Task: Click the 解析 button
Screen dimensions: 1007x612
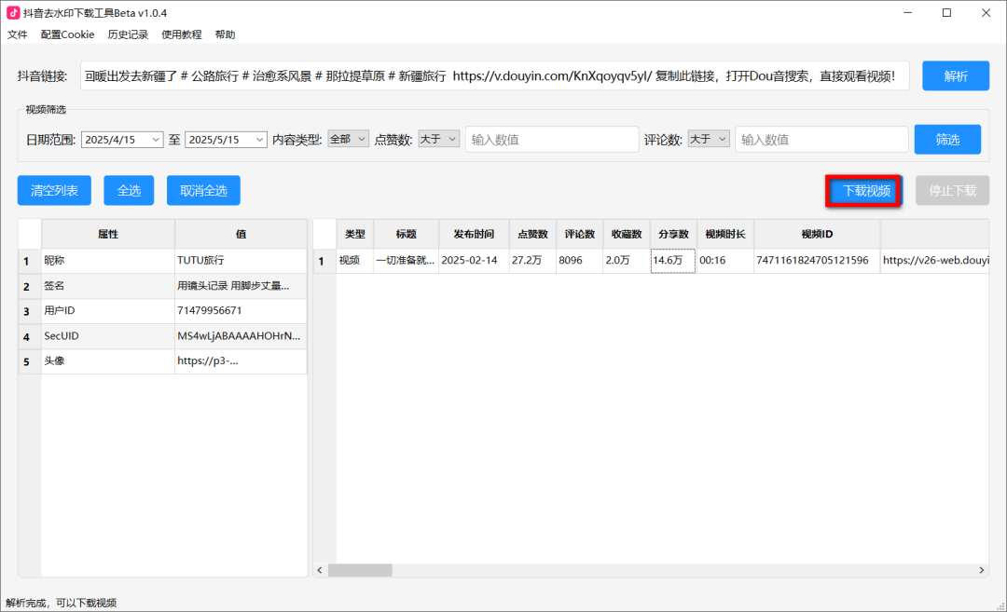Action: point(956,76)
